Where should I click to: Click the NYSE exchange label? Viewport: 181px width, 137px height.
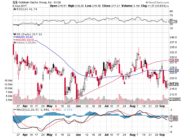[x=57, y=2]
